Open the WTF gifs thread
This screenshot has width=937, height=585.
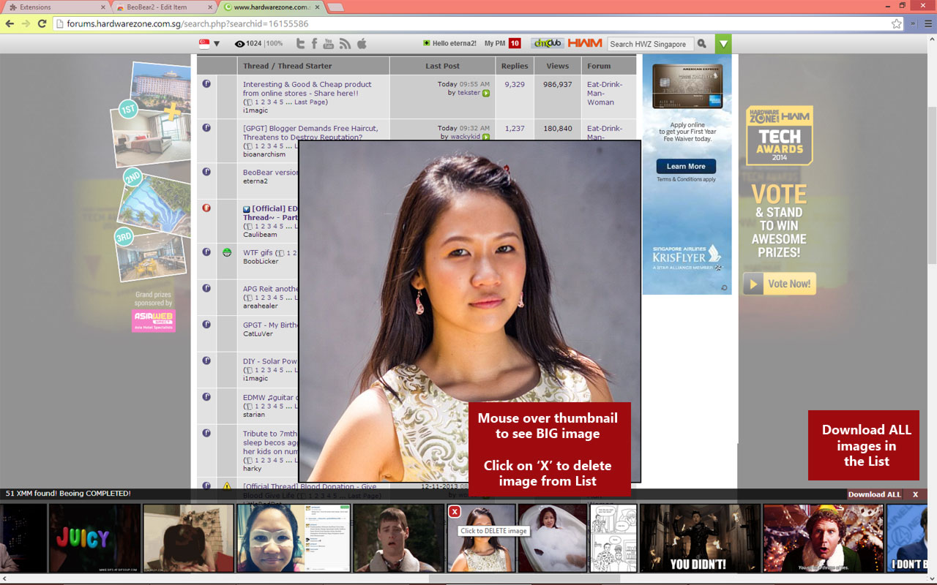click(x=258, y=252)
